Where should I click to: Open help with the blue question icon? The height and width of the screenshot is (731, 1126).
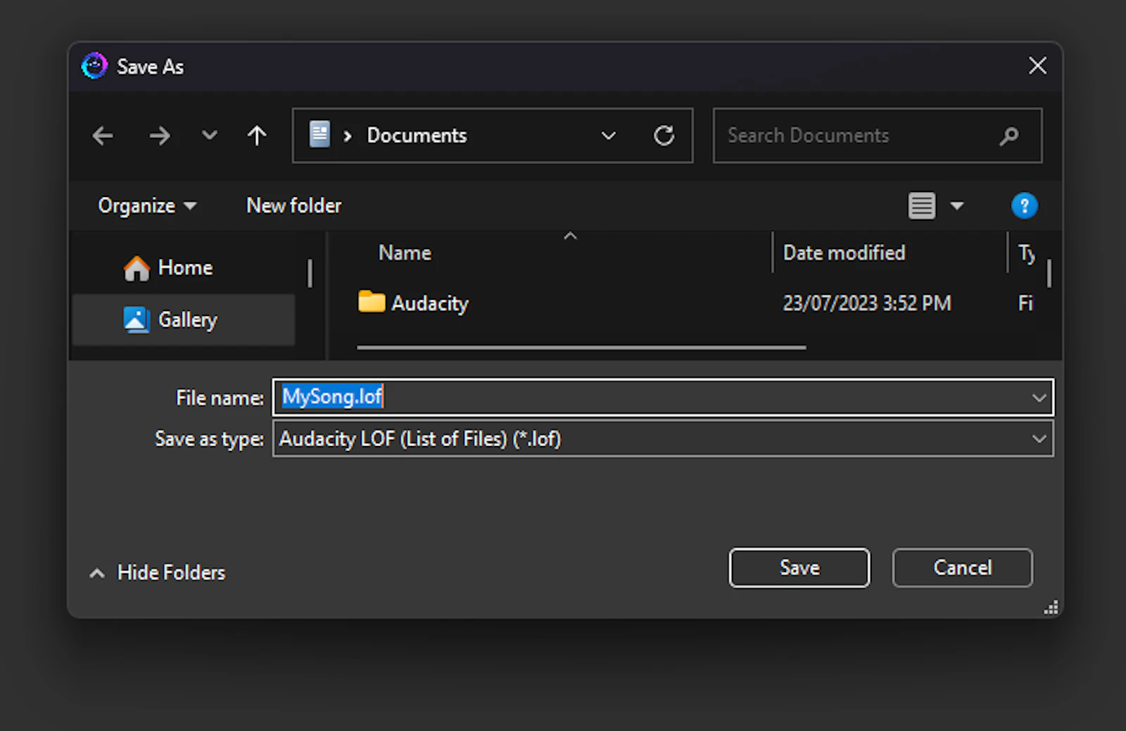[x=1024, y=205]
